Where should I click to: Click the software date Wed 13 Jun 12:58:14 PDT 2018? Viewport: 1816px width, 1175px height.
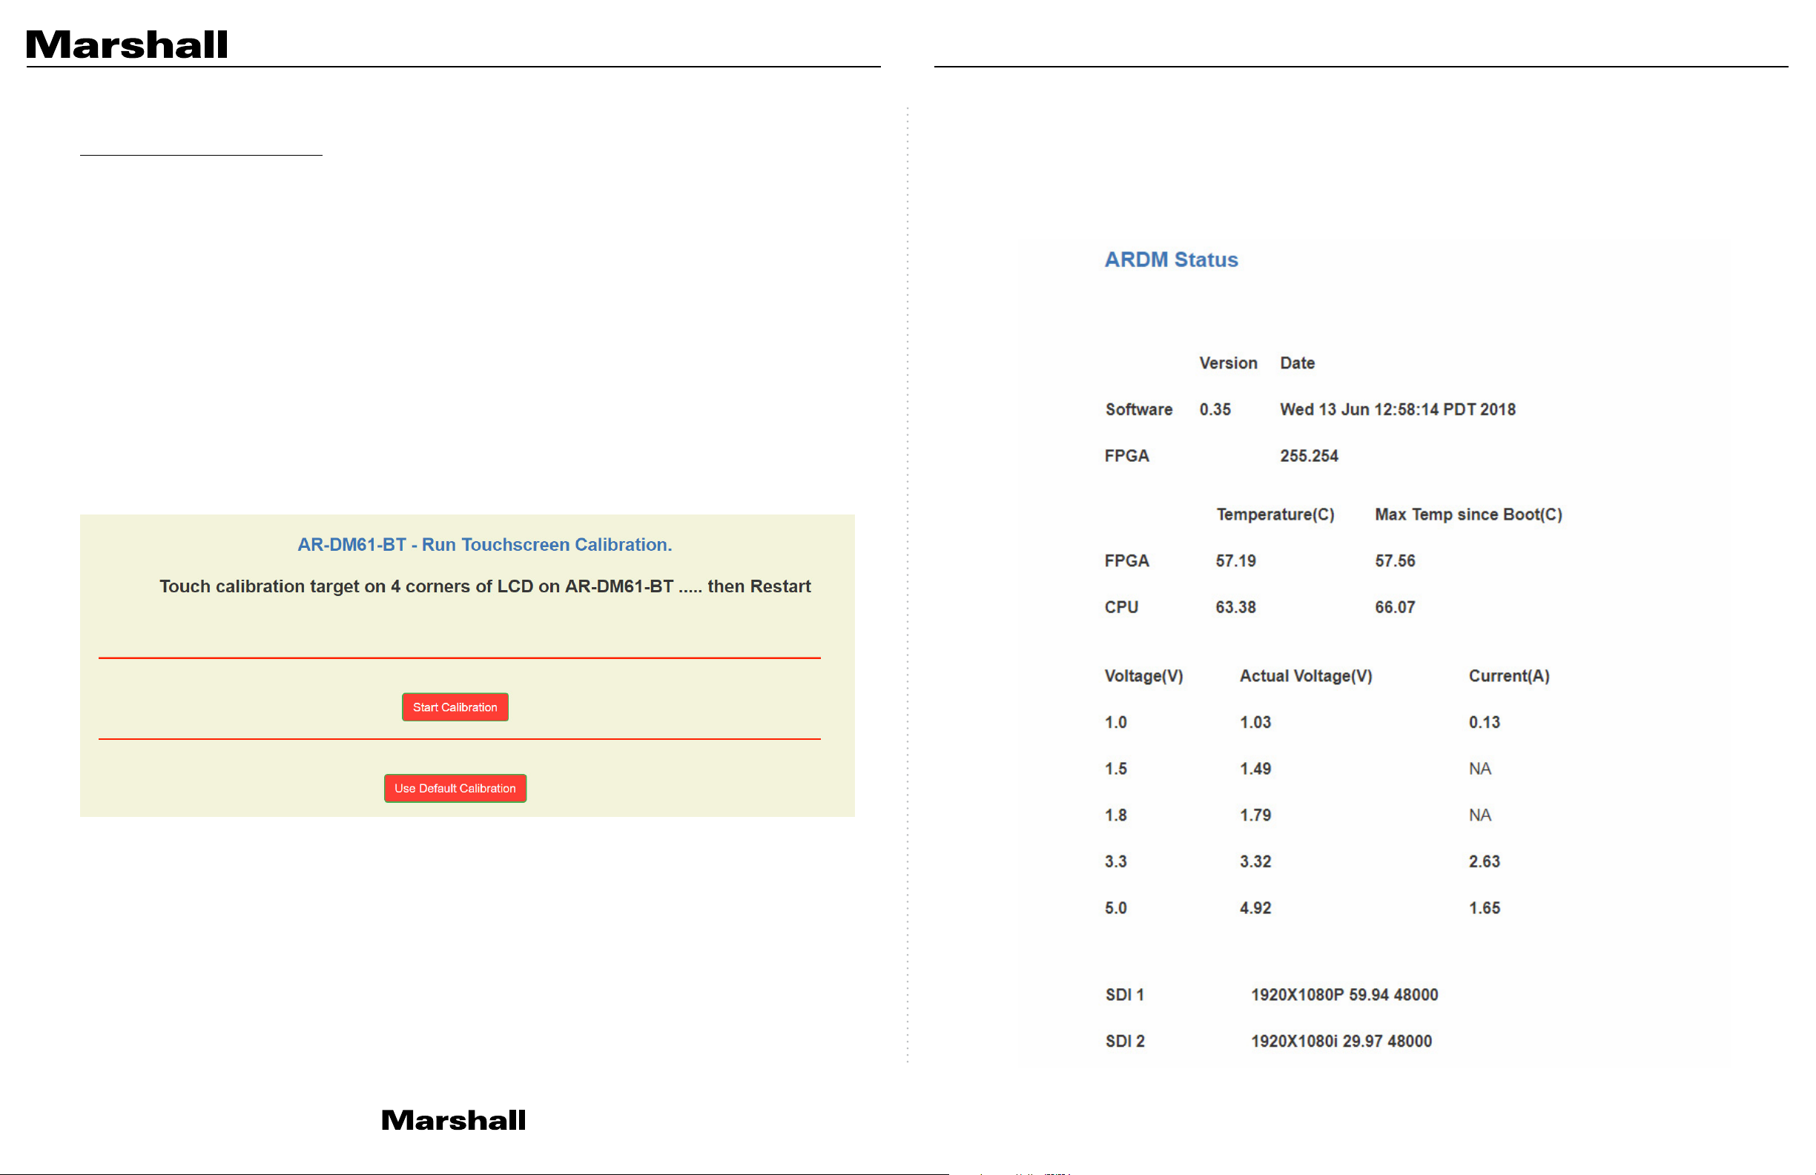(1398, 409)
